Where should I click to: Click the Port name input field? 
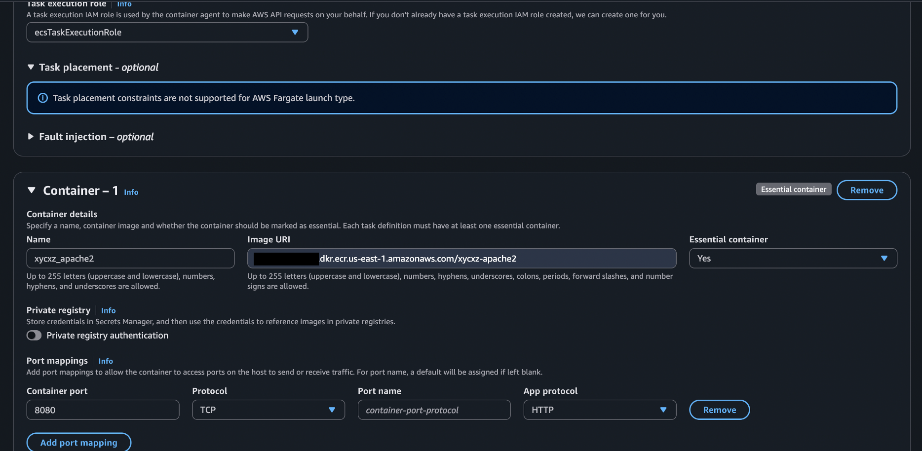[434, 410]
